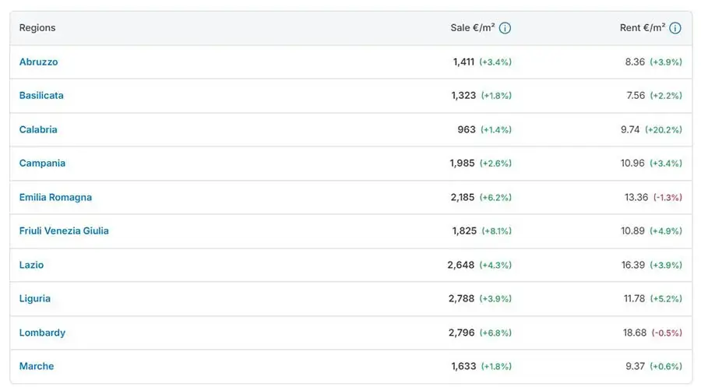This screenshot has width=701, height=391.
Task: Go to the Campania region page
Action: [42, 163]
